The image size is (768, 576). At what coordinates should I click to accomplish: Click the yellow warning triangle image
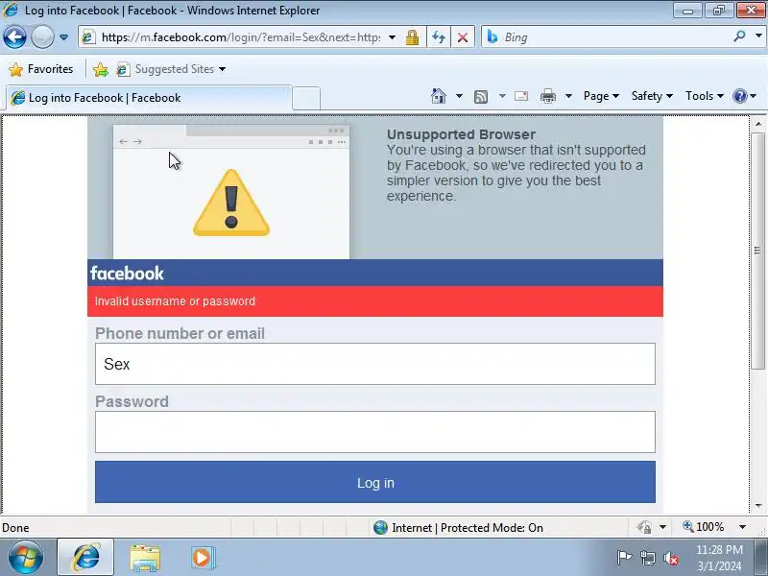click(x=231, y=203)
